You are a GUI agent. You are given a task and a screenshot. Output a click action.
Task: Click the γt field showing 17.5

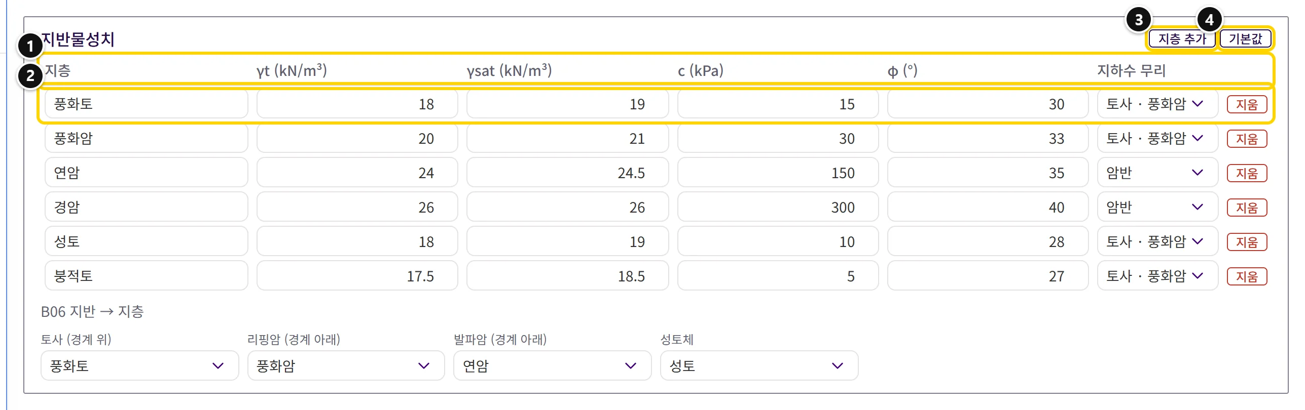pyautogui.click(x=357, y=276)
